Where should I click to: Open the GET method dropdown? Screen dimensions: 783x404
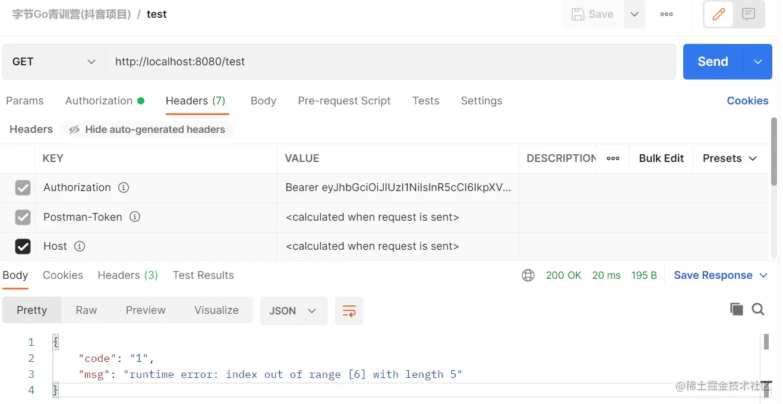coord(54,62)
